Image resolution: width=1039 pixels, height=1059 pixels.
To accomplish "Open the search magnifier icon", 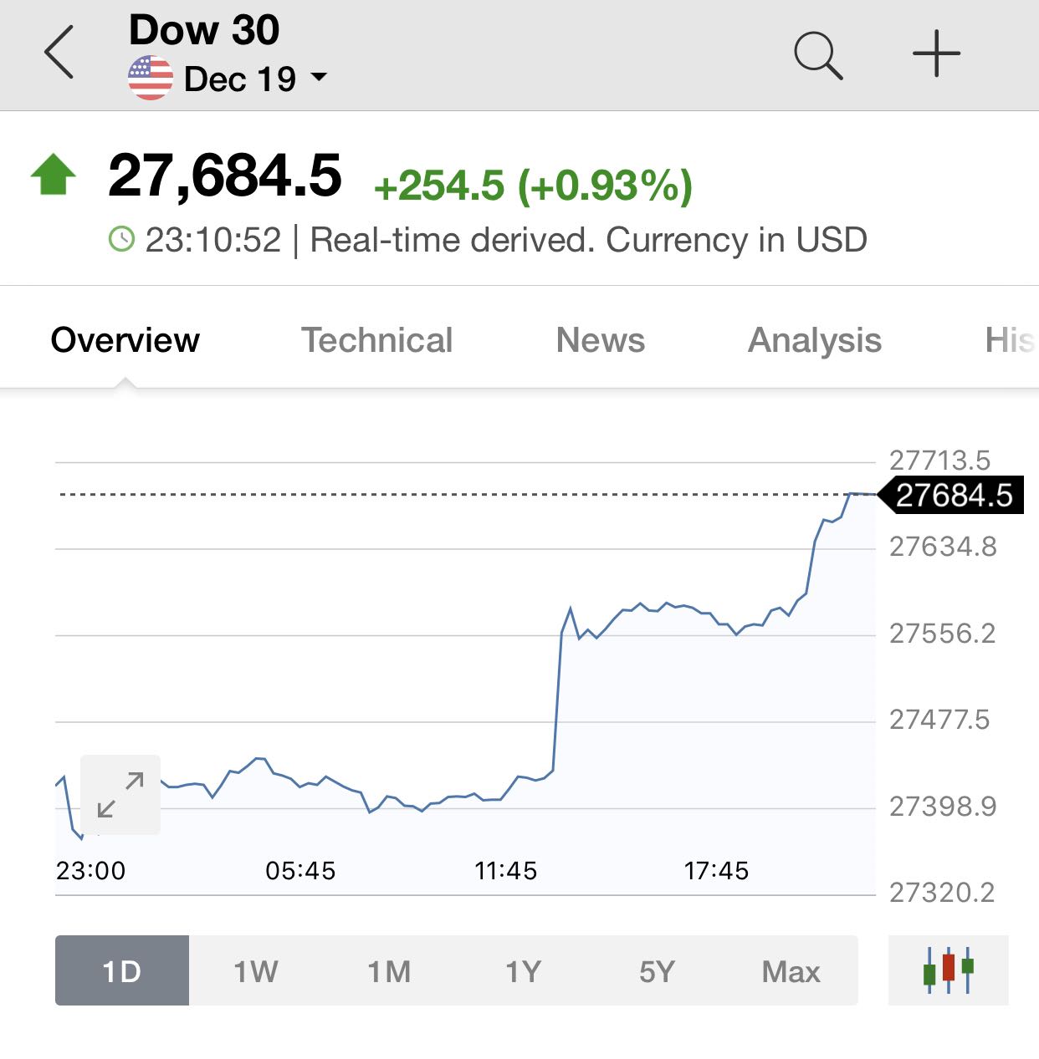I will click(818, 55).
